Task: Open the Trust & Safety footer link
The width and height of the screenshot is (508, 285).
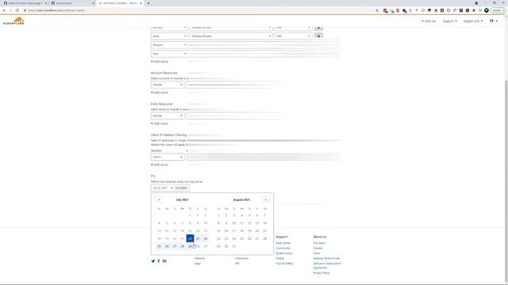Action: coord(284,264)
